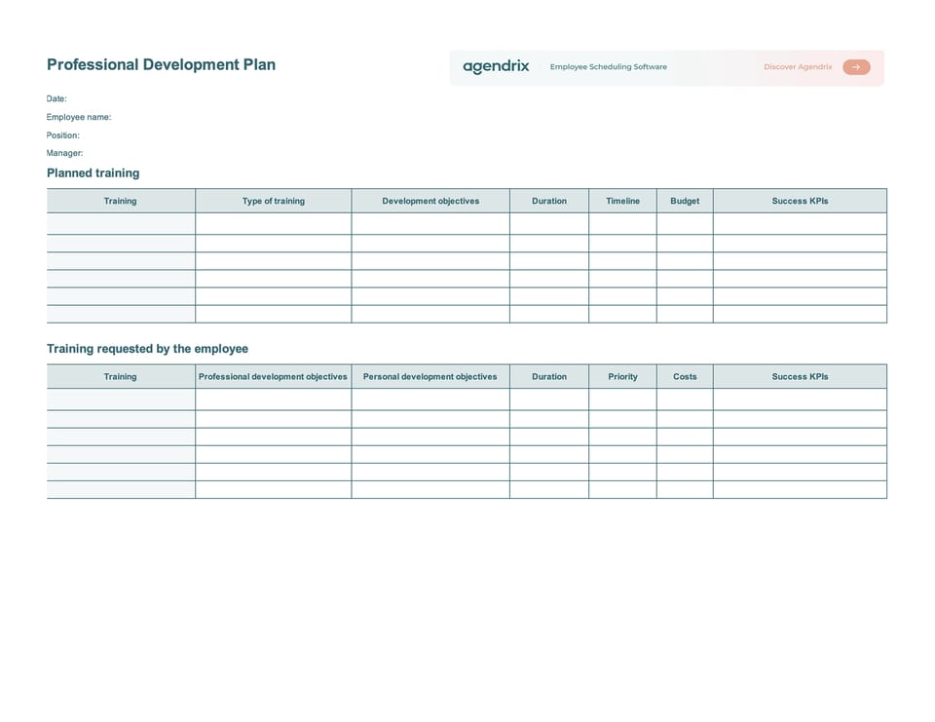Click the agendrix logo
The width and height of the screenshot is (935, 722).
496,67
